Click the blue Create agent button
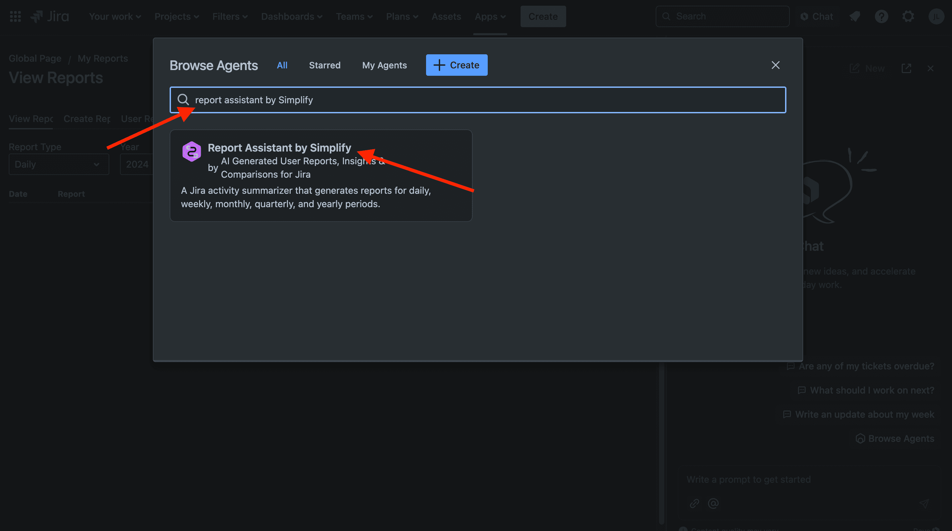The height and width of the screenshot is (531, 952). coord(457,65)
